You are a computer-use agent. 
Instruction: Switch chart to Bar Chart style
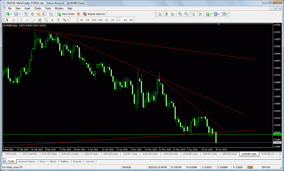click(160, 14)
